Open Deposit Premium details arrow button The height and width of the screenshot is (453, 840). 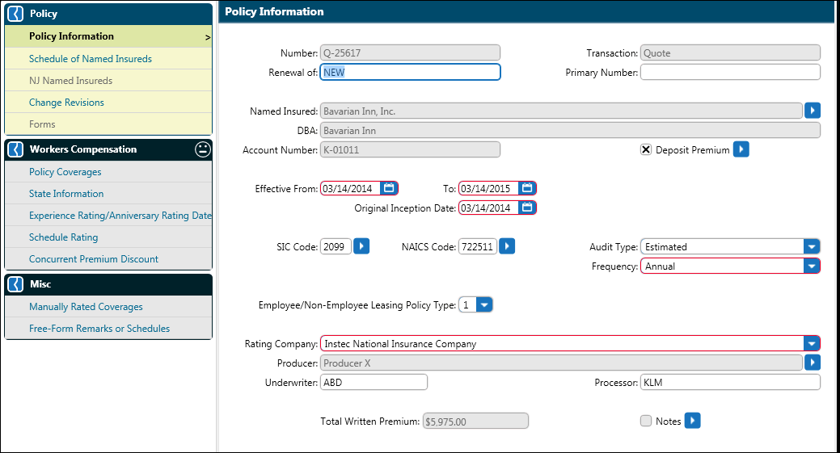point(741,149)
